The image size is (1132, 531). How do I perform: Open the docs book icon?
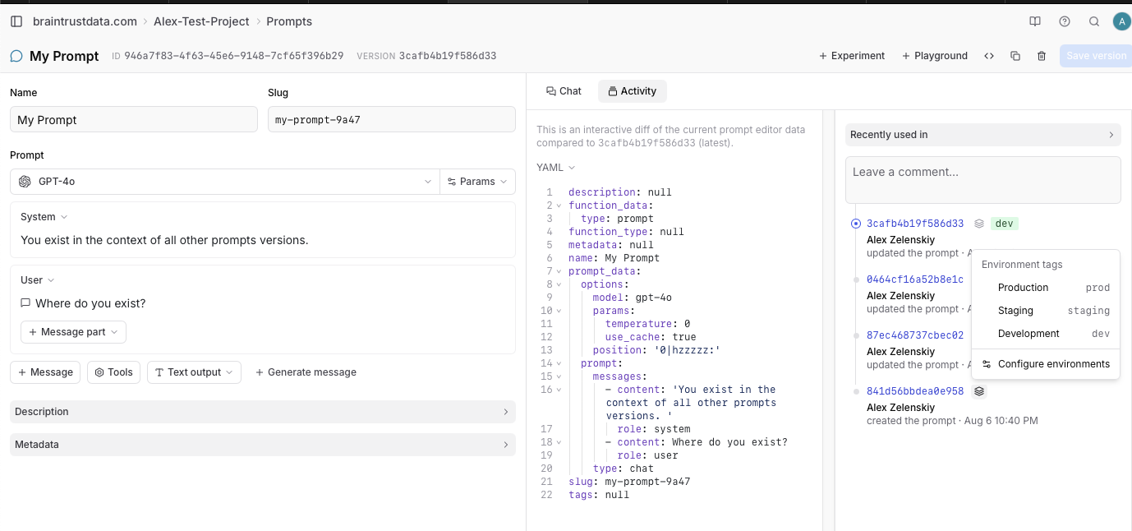click(x=1035, y=21)
